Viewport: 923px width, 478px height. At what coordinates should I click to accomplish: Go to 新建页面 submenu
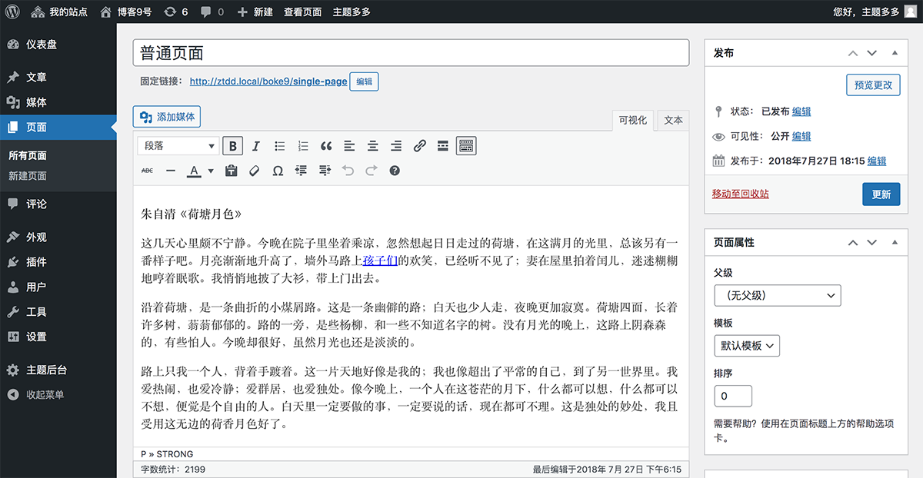(x=28, y=175)
